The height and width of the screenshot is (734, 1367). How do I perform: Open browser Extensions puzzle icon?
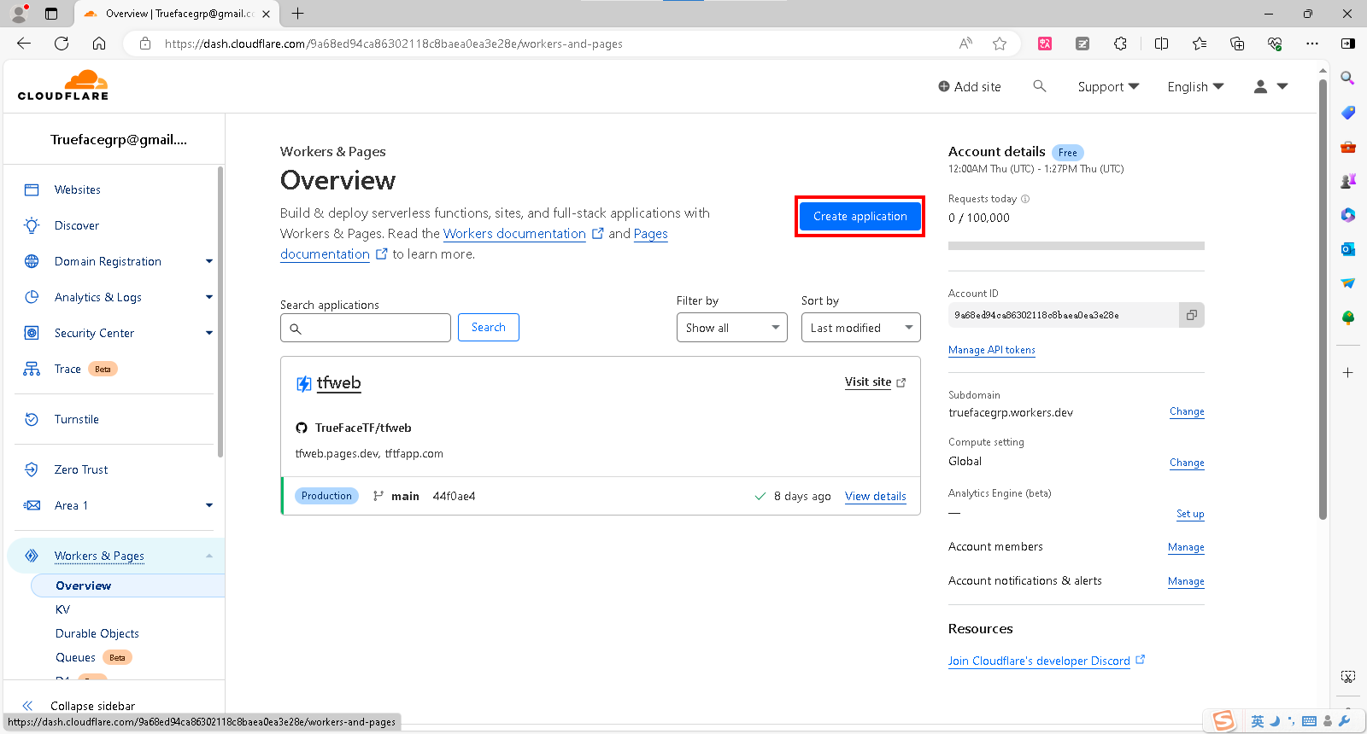1120,44
